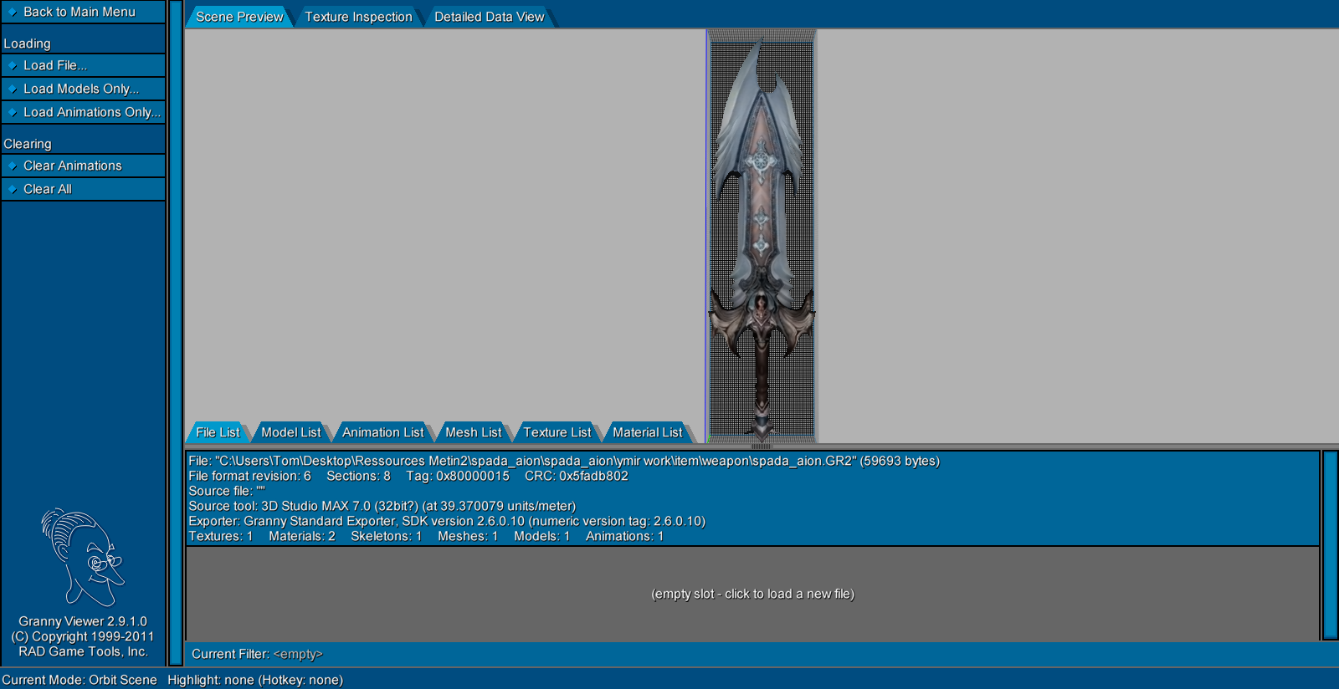Click the diamond icon beside Load File
Viewport: 1339px width, 689px height.
point(13,65)
